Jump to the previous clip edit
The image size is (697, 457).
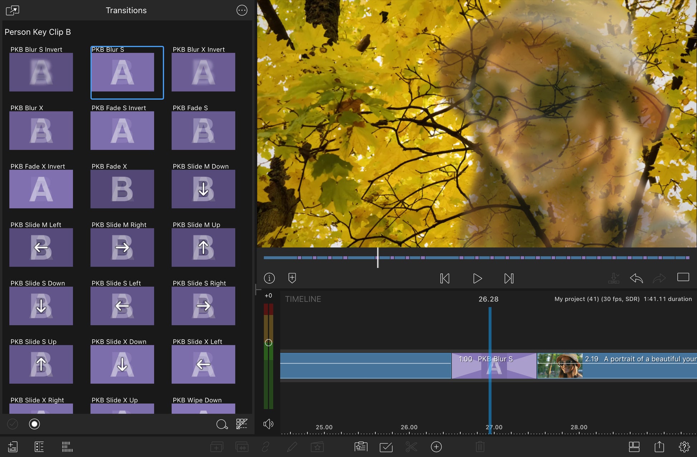tap(444, 279)
